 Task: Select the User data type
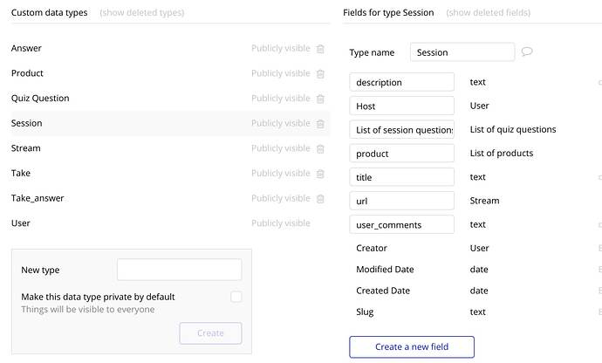point(21,223)
